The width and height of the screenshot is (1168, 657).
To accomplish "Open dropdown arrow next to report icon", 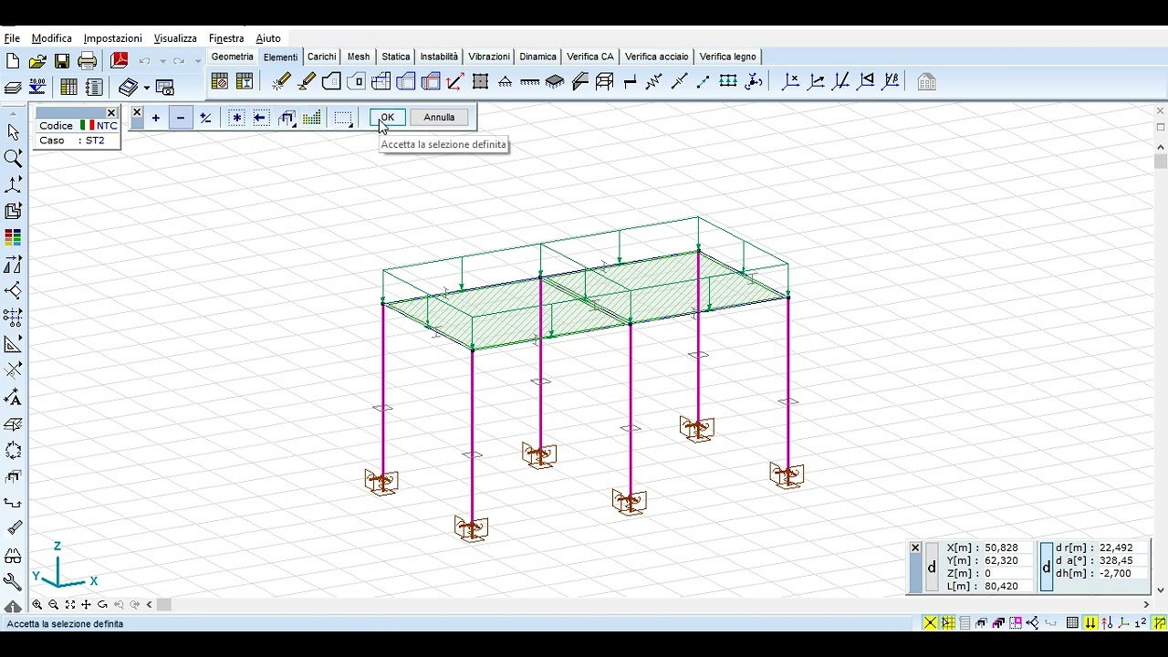I will (146, 88).
